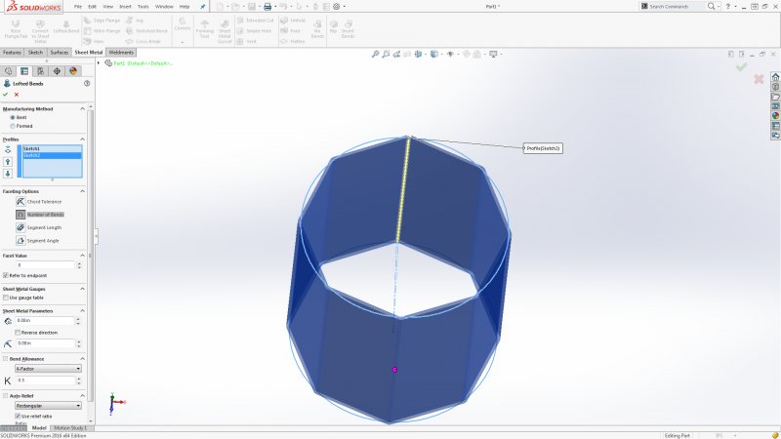This screenshot has height=439, width=781.
Task: Move profile down arrow button
Action: (x=8, y=174)
